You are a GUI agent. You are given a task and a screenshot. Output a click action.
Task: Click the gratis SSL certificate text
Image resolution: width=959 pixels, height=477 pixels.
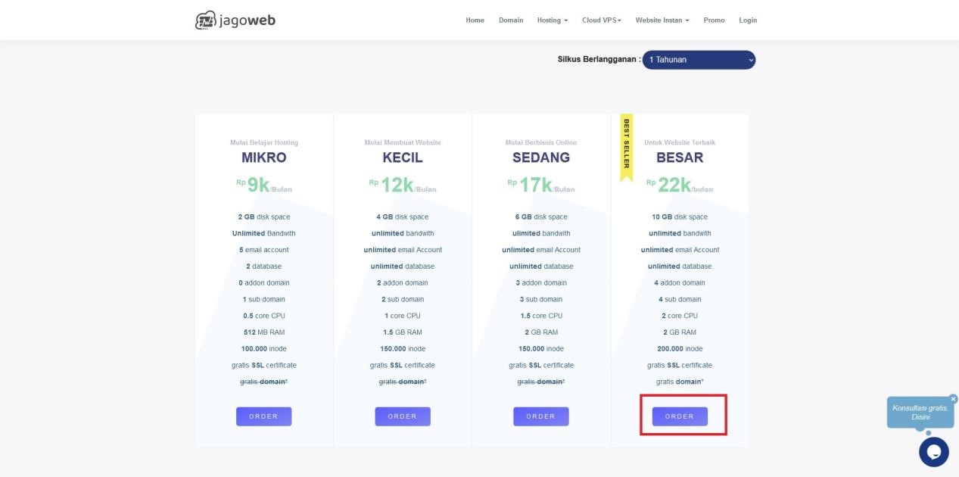point(263,364)
